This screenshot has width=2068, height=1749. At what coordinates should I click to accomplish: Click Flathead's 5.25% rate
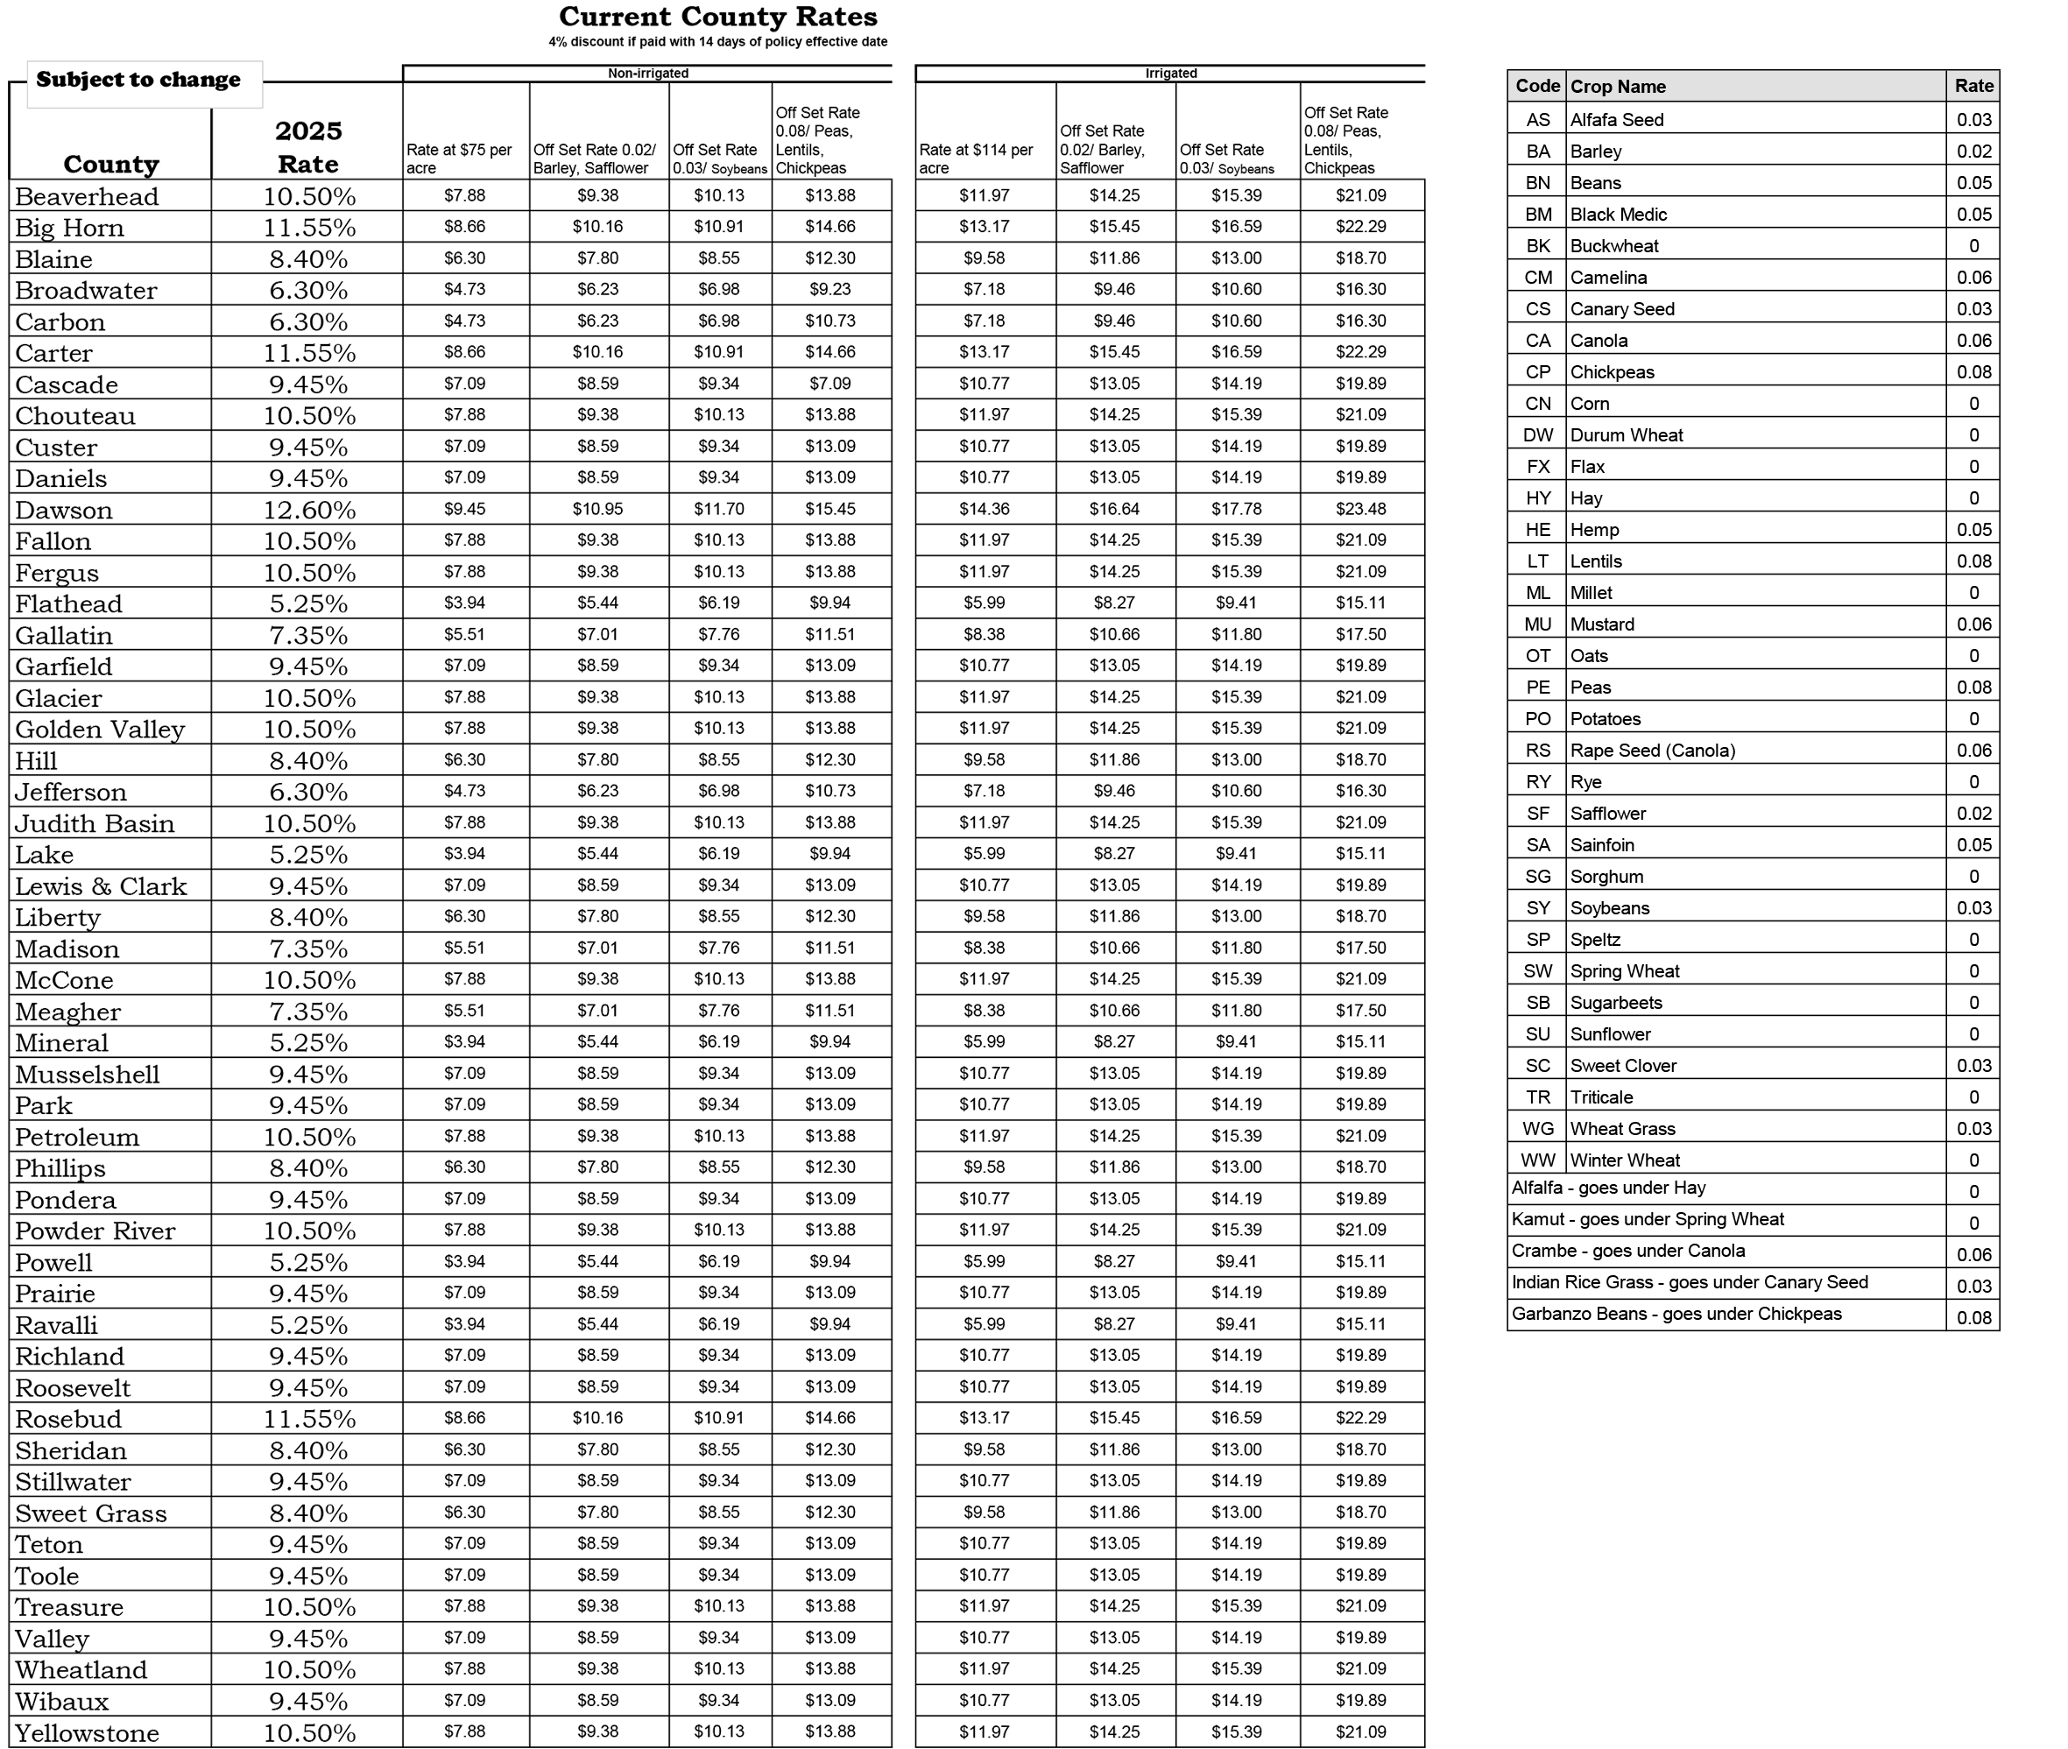(x=308, y=603)
